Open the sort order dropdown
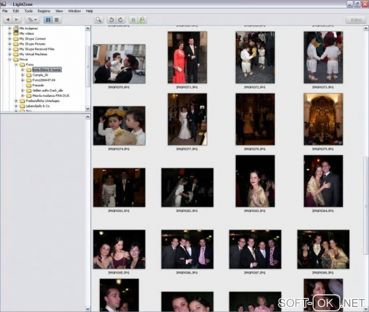This screenshot has height=312, width=369. click(x=32, y=20)
